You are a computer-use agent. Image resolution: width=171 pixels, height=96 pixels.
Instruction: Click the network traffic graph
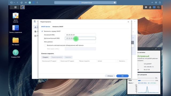pyautogui.click(x=148, y=89)
